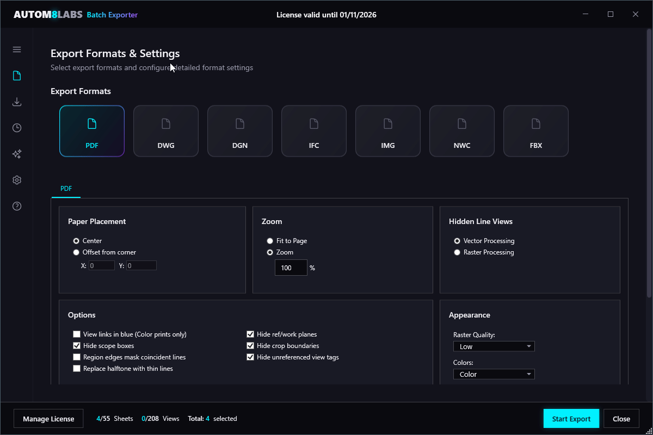Open the download/export destination section in sidebar
Viewport: 653px width, 435px height.
tap(16, 102)
